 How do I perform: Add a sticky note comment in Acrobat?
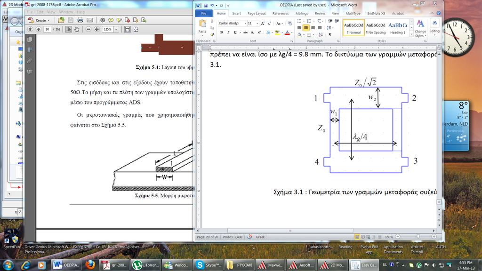pos(111,20)
